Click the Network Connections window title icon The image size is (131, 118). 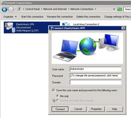(3, 3)
